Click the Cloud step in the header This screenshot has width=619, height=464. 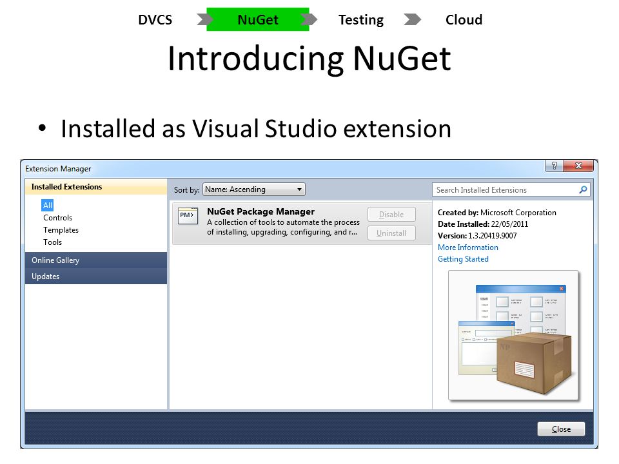pos(464,20)
